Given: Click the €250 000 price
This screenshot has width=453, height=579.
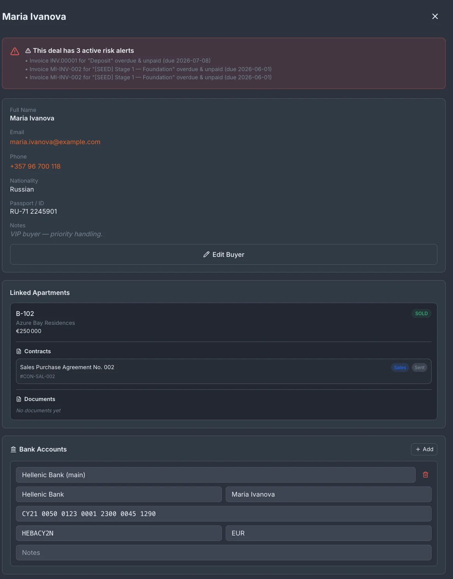Looking at the screenshot, I should 29,331.
